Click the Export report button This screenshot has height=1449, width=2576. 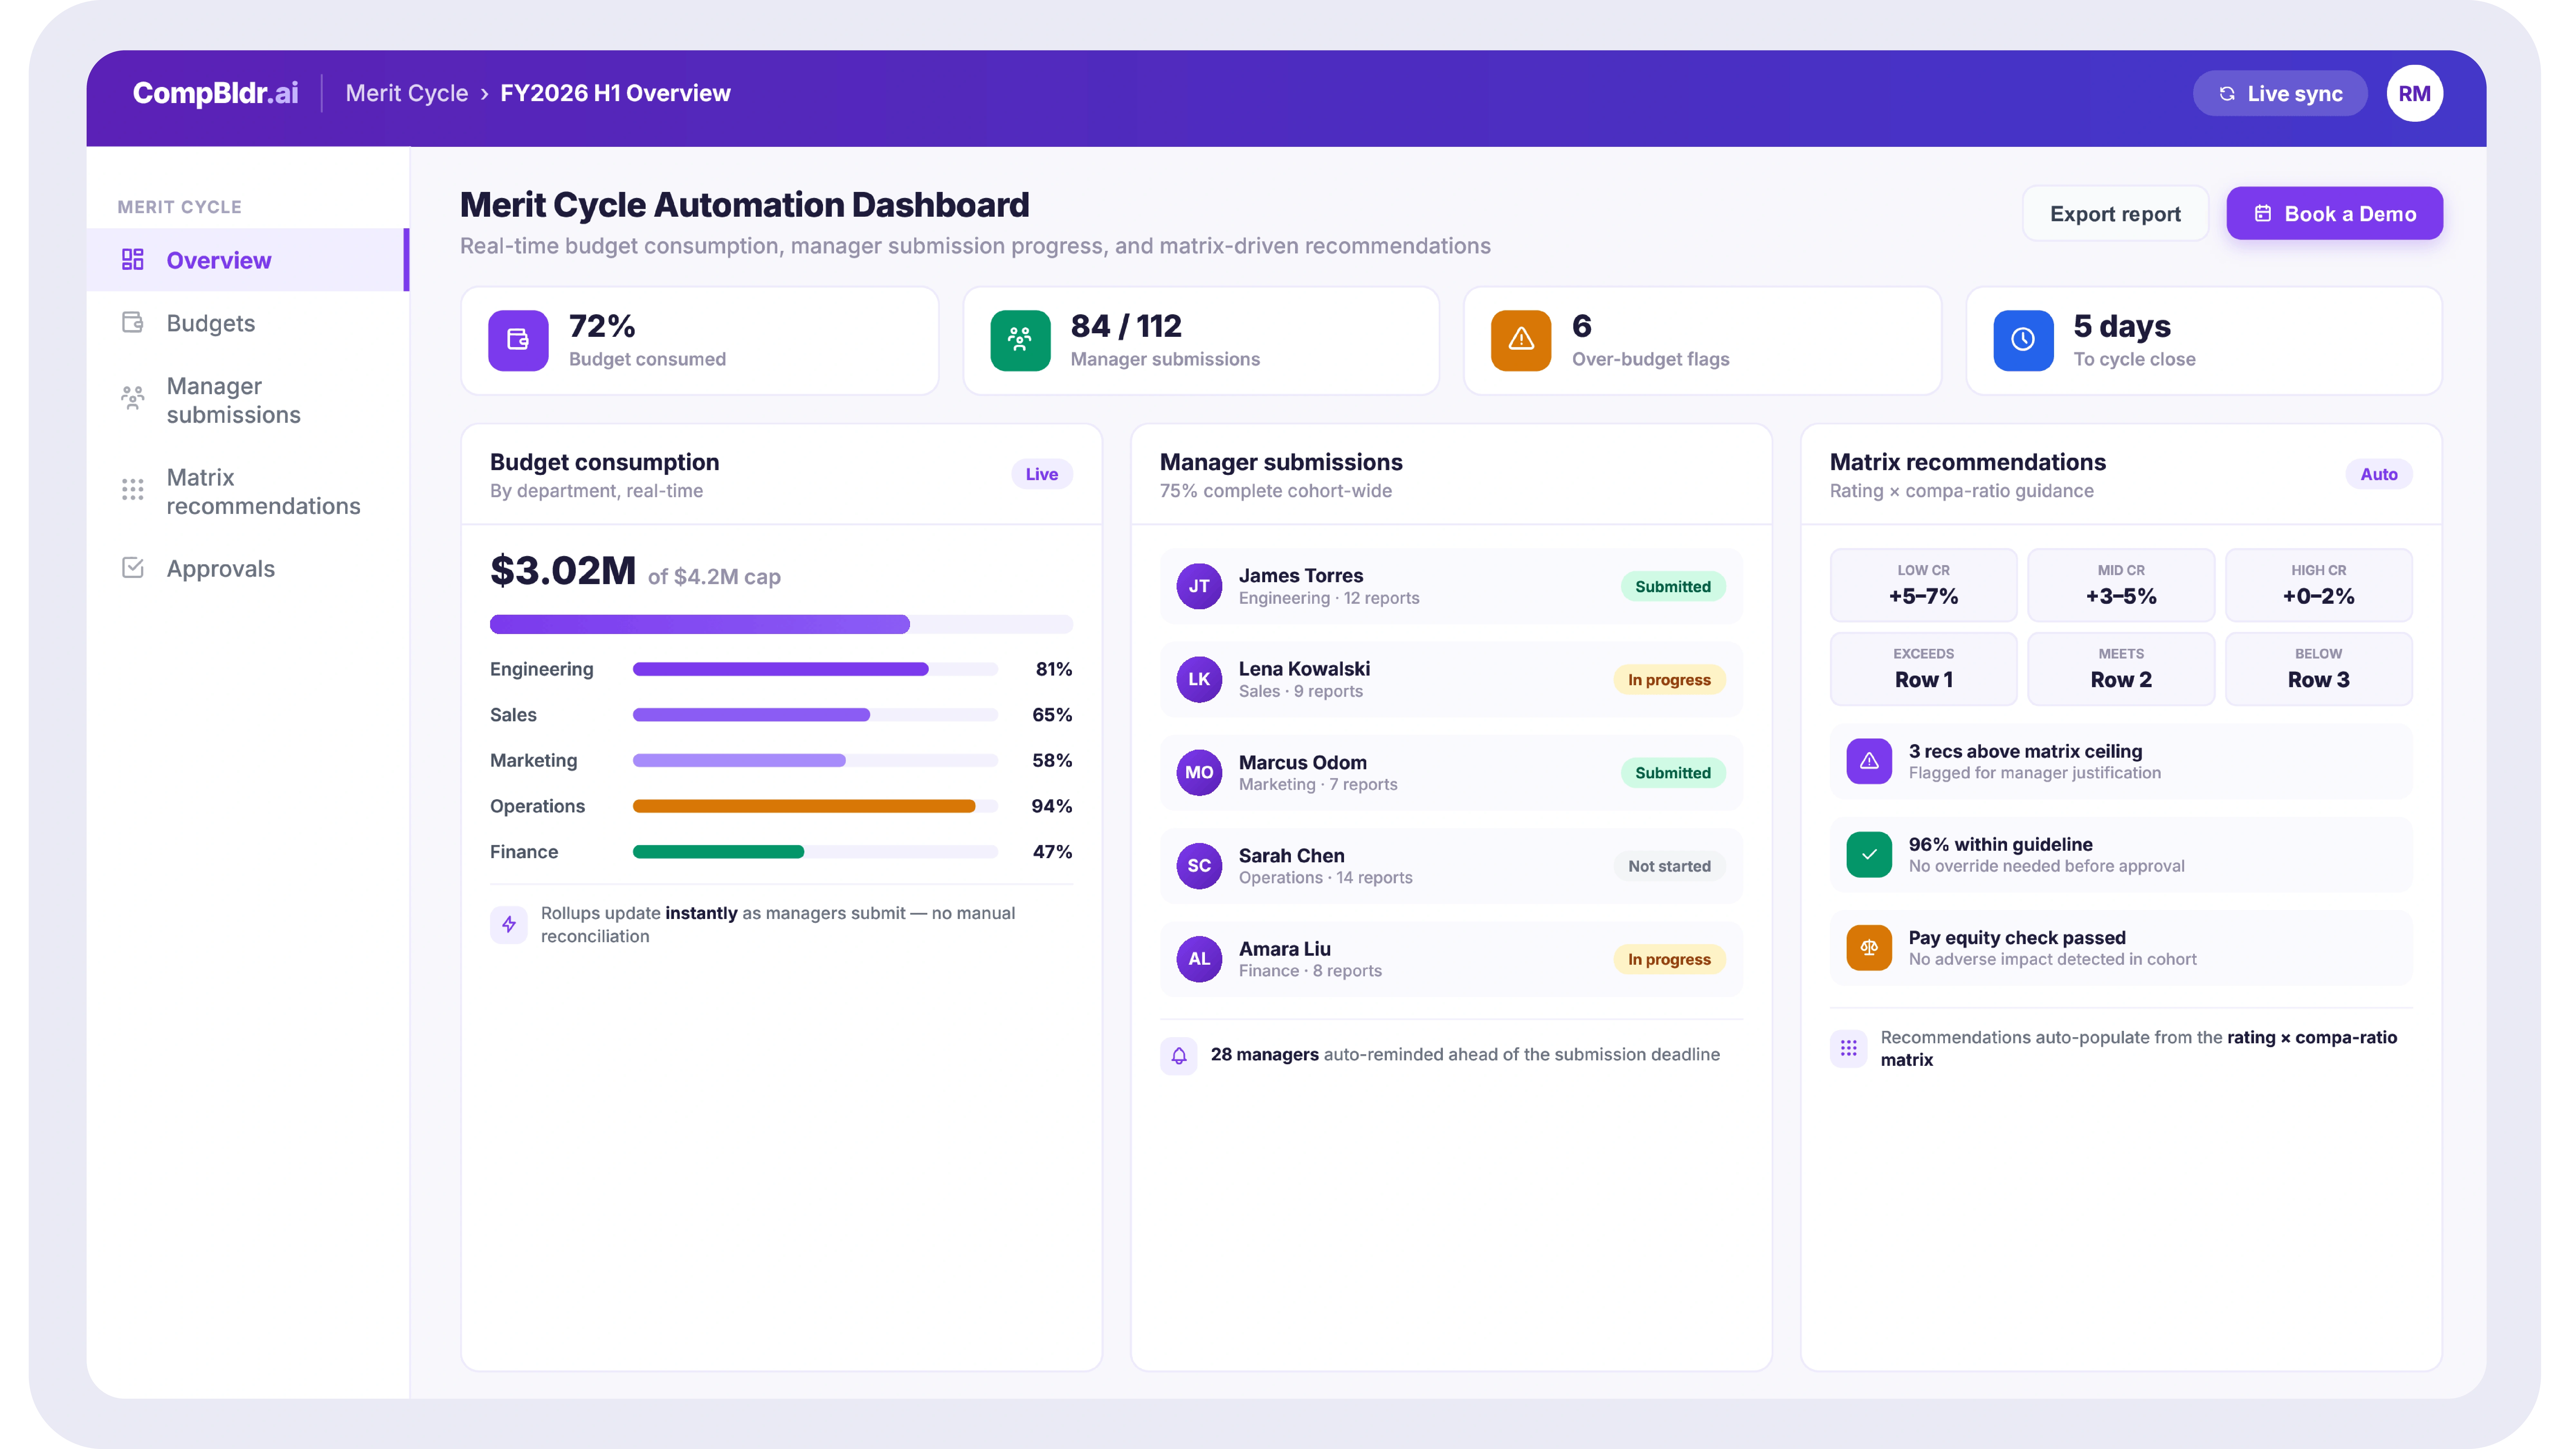coord(2115,213)
